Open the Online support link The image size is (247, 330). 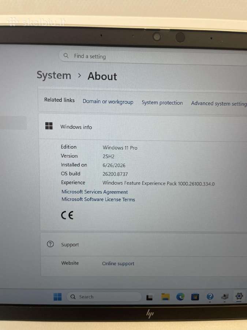(x=118, y=264)
